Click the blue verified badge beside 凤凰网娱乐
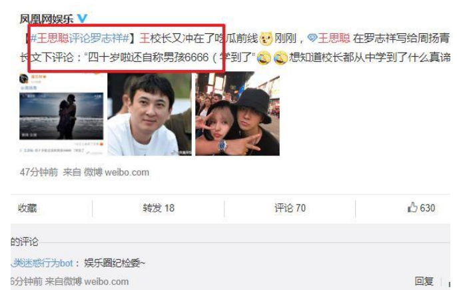 click(x=82, y=19)
